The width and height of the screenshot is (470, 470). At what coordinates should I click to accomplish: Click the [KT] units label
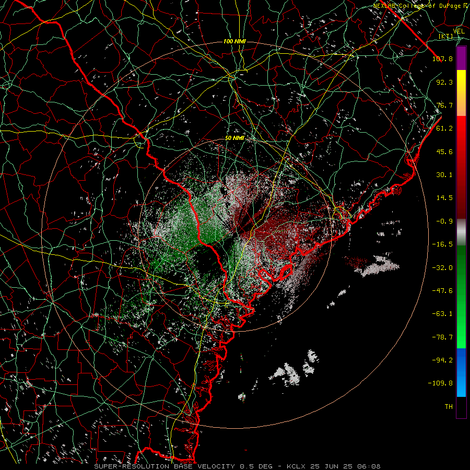tap(446, 37)
